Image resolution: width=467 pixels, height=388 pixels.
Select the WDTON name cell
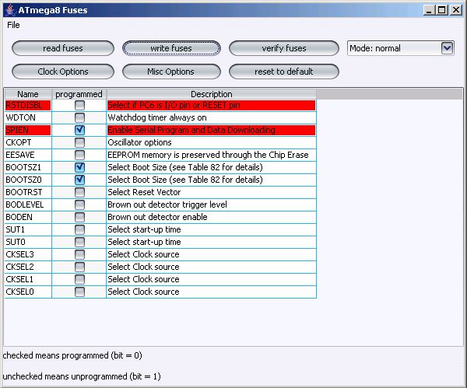pyautogui.click(x=28, y=117)
